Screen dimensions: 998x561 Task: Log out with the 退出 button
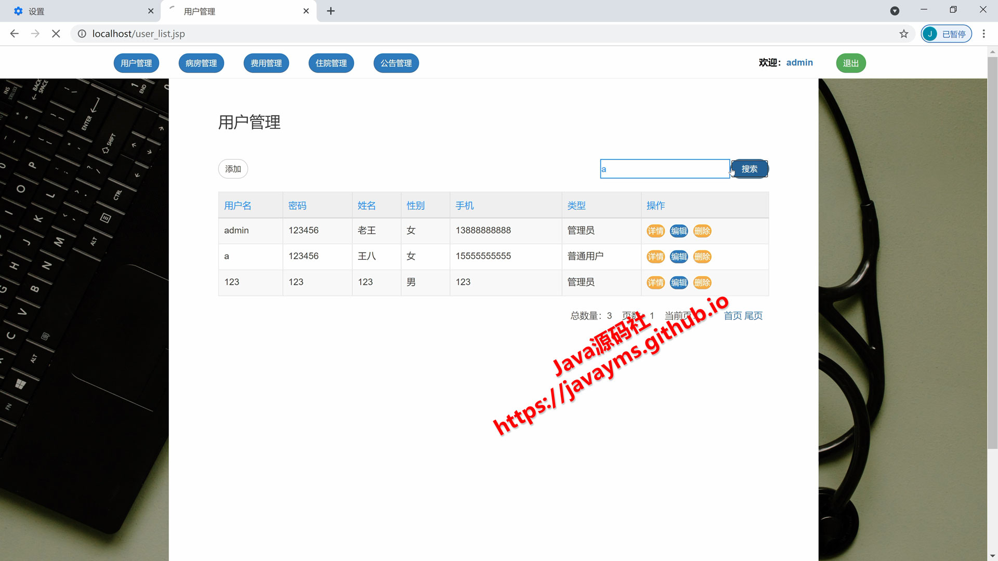pyautogui.click(x=851, y=63)
